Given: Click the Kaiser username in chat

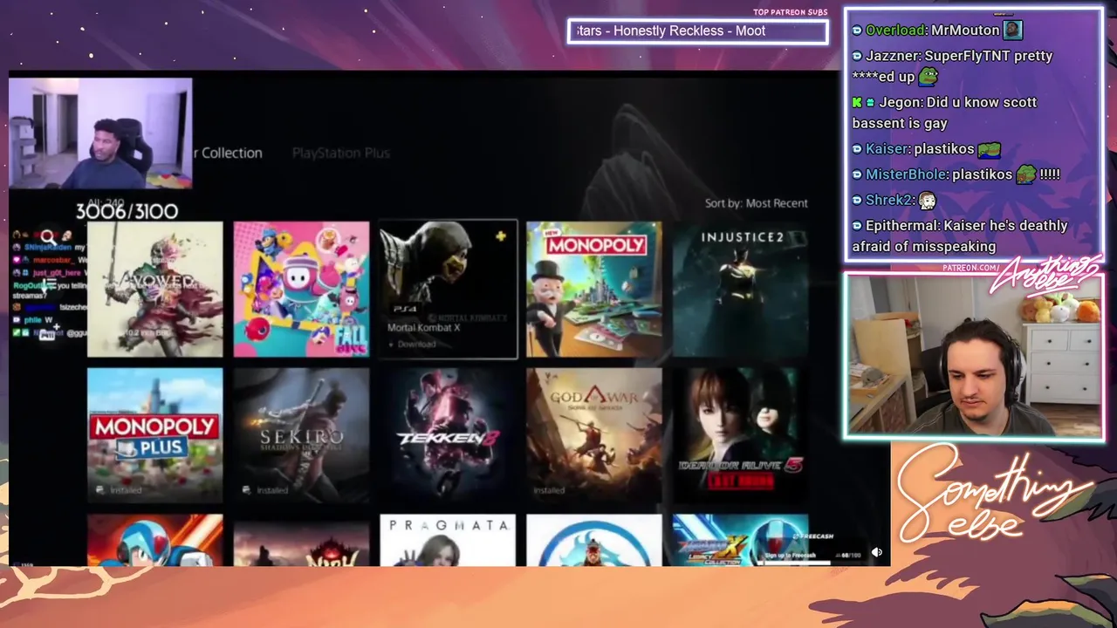Looking at the screenshot, I should pos(887,148).
